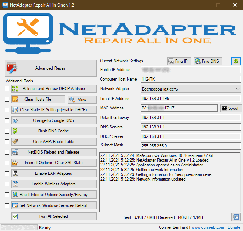This screenshot has width=243, height=231.
Task: Click the NetAdapter app icon in title bar
Action: pos(5,5)
